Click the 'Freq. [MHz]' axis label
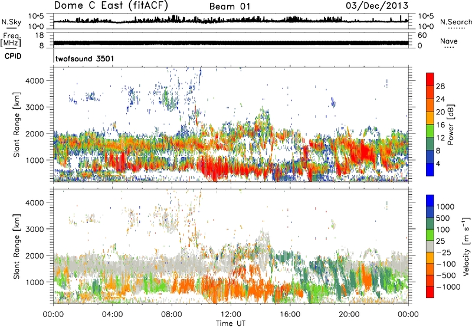Screen dimensions: 472x327 (11, 40)
